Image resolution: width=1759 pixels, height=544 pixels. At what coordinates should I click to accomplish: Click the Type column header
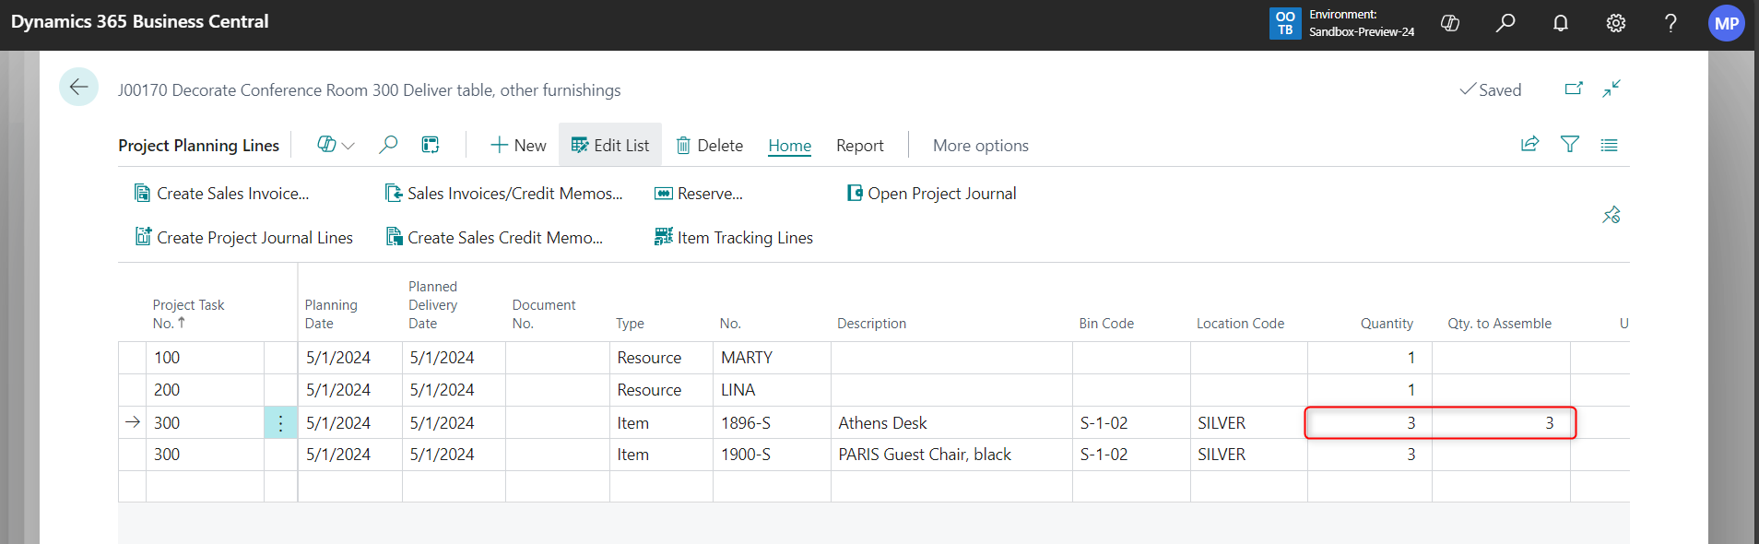tap(630, 323)
